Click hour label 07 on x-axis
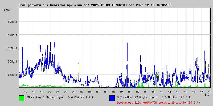The height and width of the screenshot is (106, 213). pyautogui.click(x=138, y=92)
